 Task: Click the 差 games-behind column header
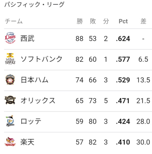(x=143, y=21)
